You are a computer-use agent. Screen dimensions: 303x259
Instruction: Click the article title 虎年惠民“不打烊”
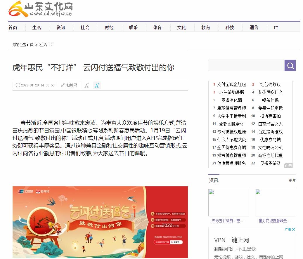pos(93,68)
